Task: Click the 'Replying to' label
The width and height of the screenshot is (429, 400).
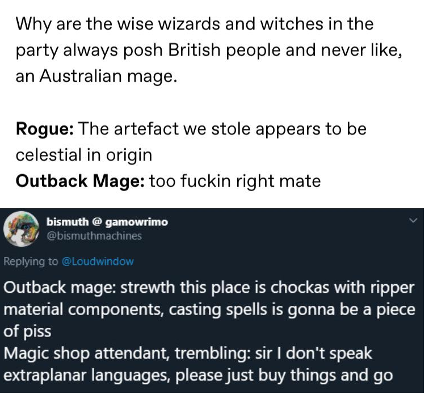Action: 31,262
